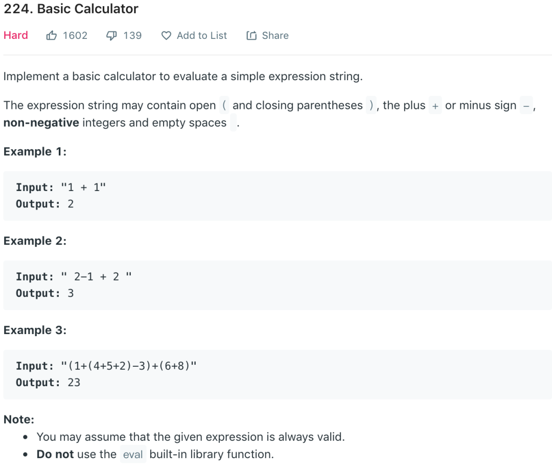Click the minus sign inline code
This screenshot has height=473, width=552.
pos(526,105)
